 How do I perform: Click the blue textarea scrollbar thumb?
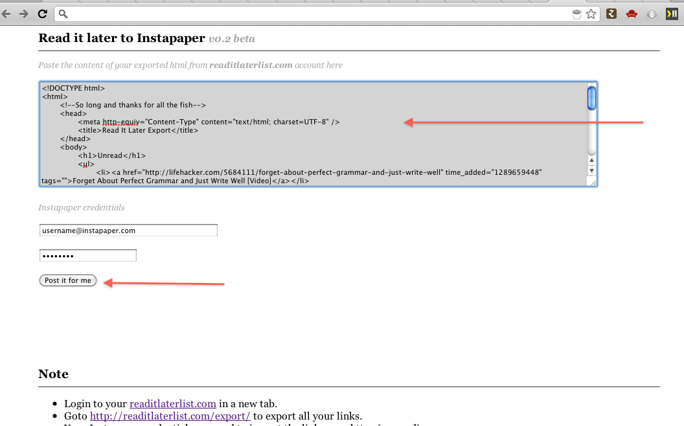591,98
